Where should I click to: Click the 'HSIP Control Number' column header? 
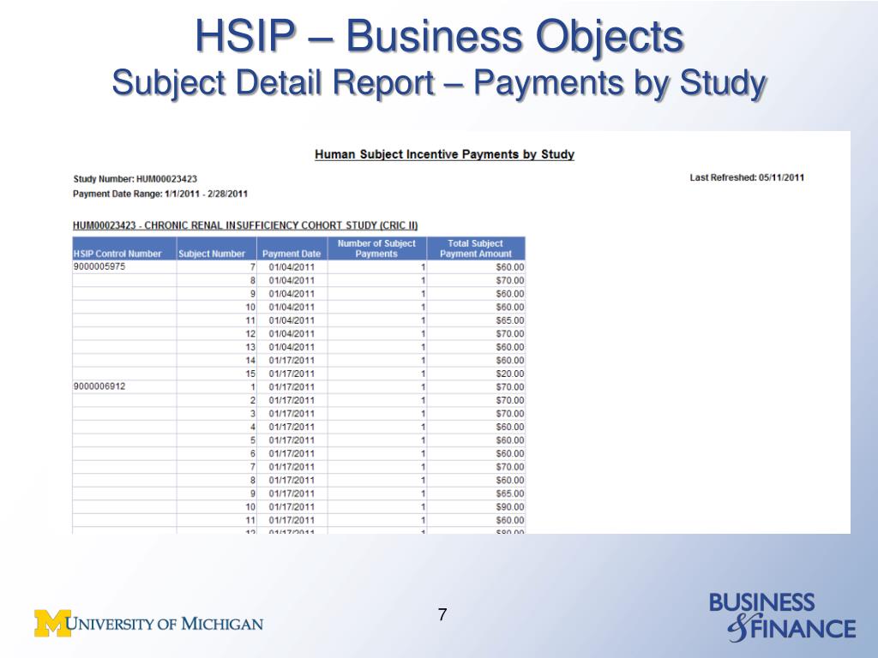point(124,248)
